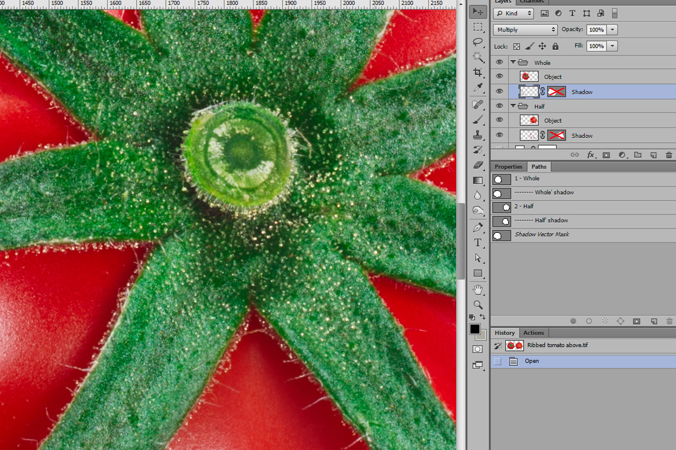
Task: Select the '1 - Whole' path
Action: [x=583, y=179]
